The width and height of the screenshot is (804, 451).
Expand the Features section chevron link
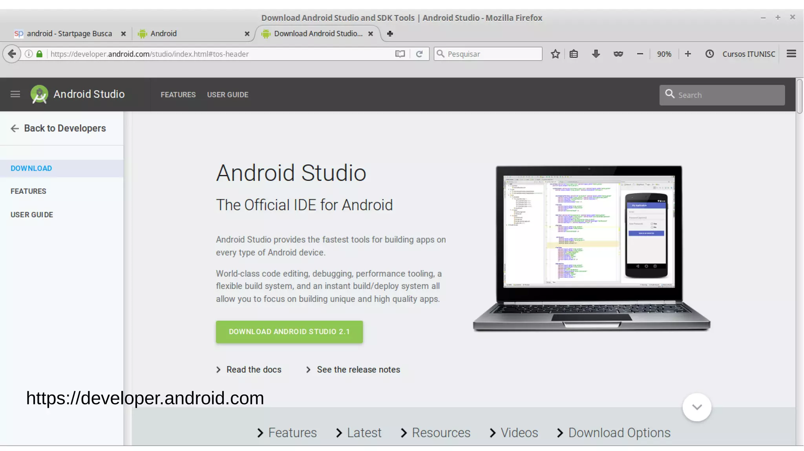click(292, 433)
